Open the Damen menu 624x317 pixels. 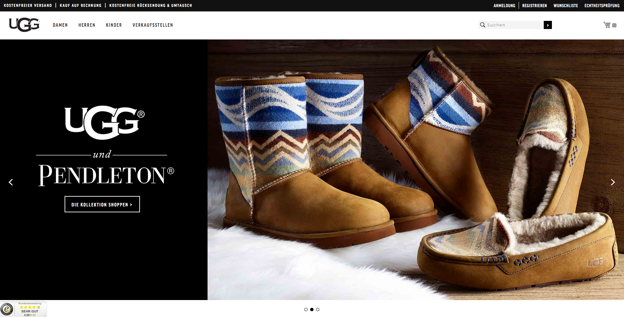coord(60,25)
